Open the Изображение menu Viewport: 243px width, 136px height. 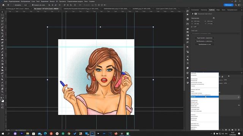25,2
